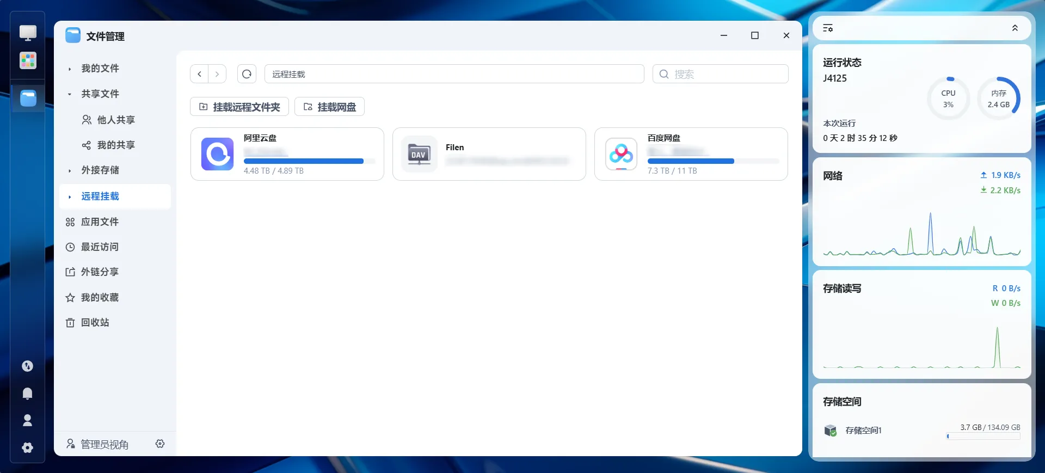Click the 4.48 TB / 4.89 TB text
This screenshot has width=1045, height=473.
(274, 171)
